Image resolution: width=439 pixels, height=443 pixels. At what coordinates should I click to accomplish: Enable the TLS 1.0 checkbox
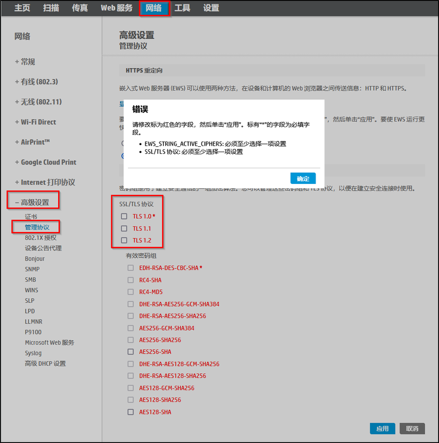point(124,216)
